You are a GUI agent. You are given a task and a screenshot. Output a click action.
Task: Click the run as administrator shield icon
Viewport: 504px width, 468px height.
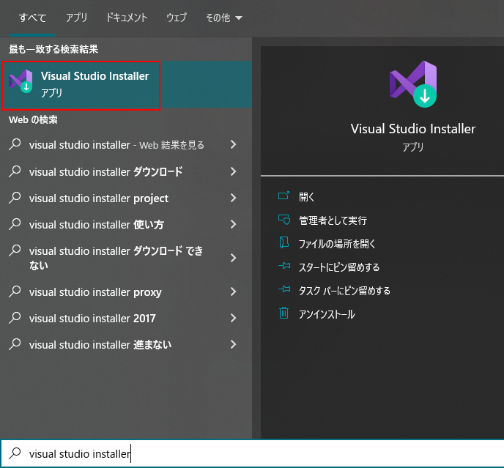(x=284, y=220)
